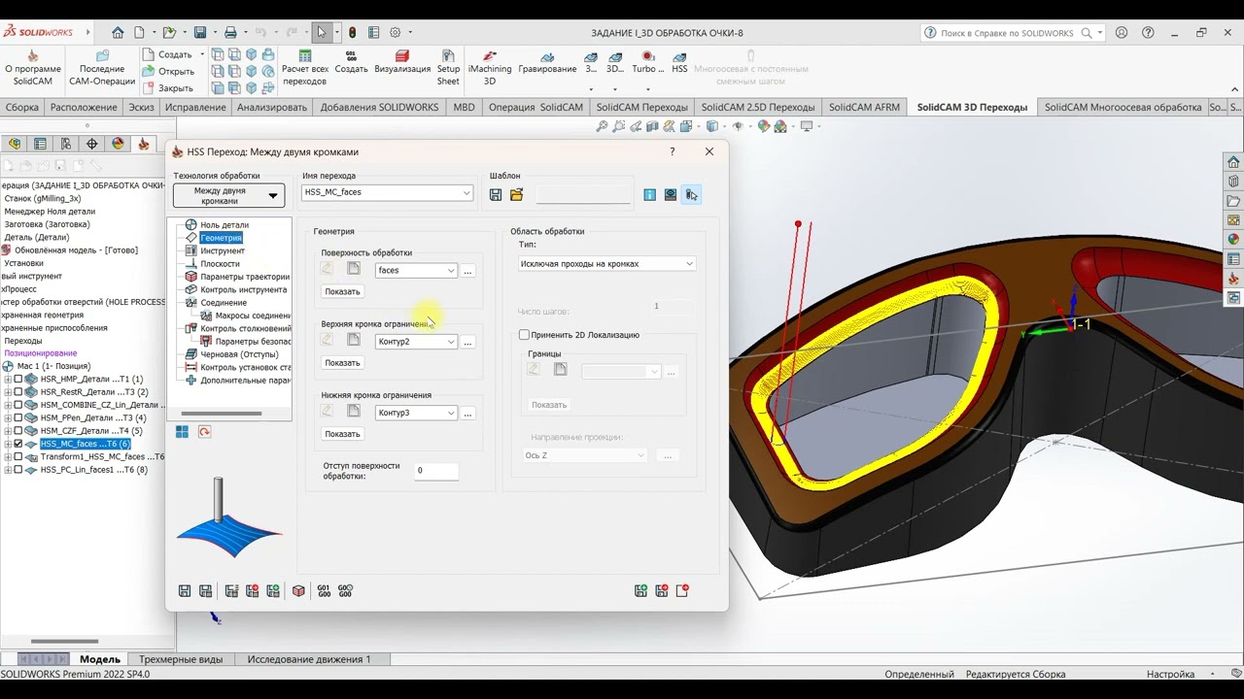Click the refresh icon under page tree
Image resolution: width=1244 pixels, height=699 pixels.
[204, 432]
